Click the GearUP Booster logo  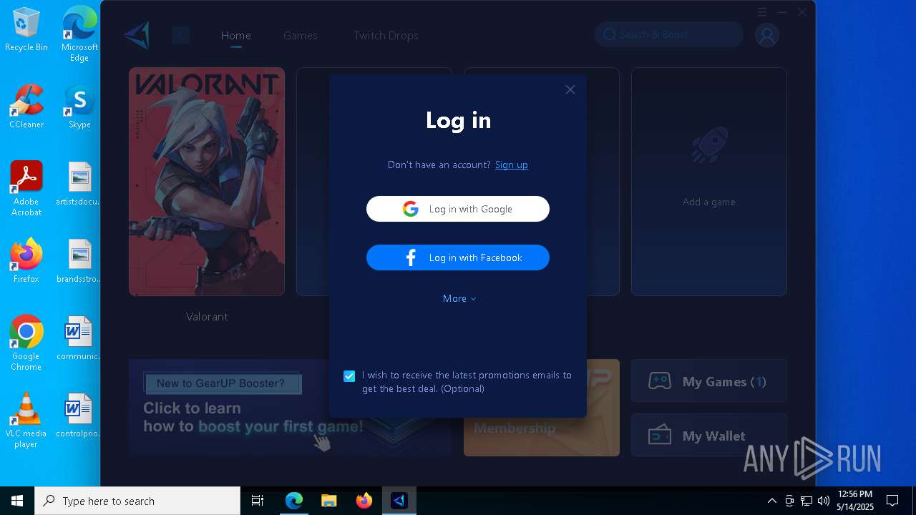137,35
